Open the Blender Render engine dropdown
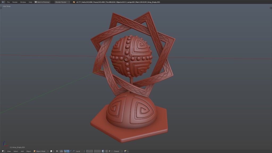 click(x=61, y=2)
